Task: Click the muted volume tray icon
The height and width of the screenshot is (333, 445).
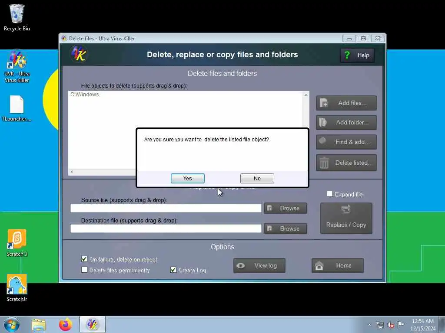Action: [x=391, y=325]
